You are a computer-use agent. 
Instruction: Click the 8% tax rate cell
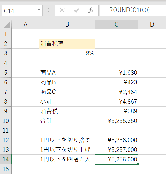point(67,54)
